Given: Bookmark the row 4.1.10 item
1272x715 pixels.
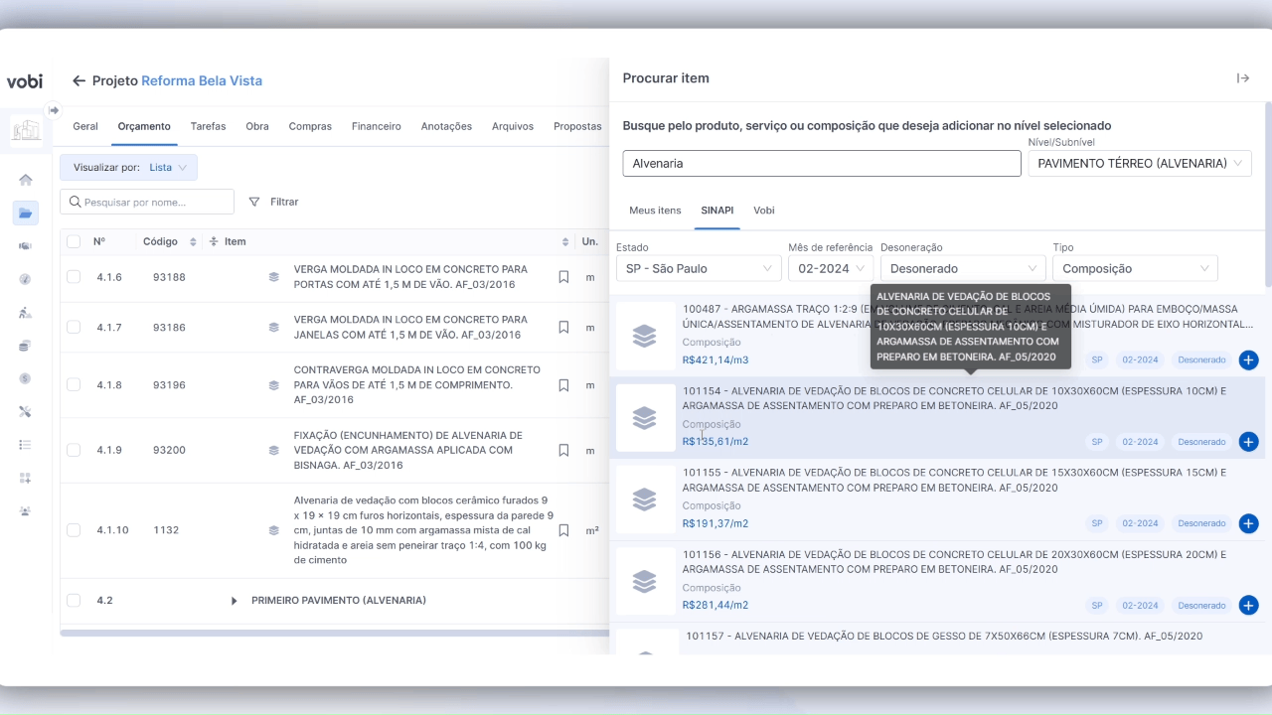Looking at the screenshot, I should [563, 530].
